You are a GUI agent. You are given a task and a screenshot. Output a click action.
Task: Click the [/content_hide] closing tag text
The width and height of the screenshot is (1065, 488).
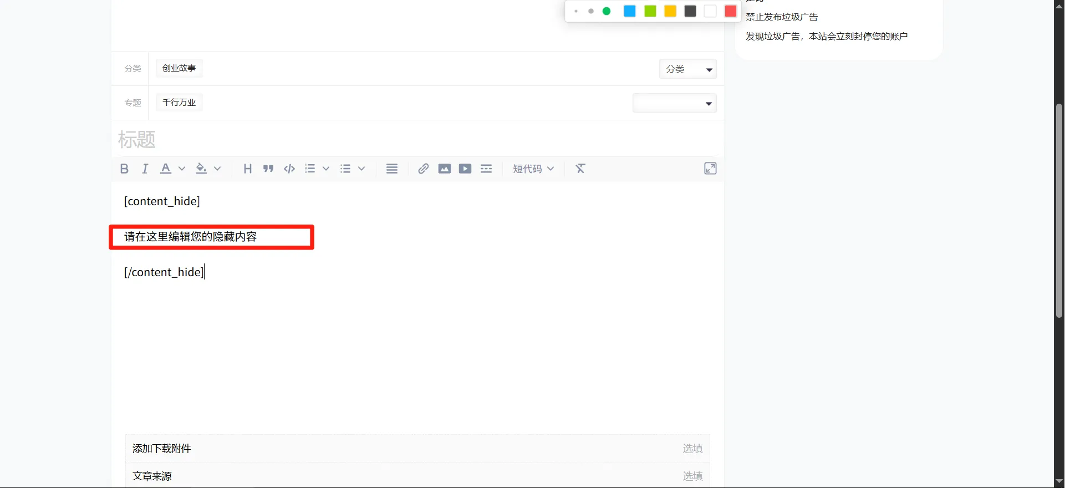click(x=164, y=272)
